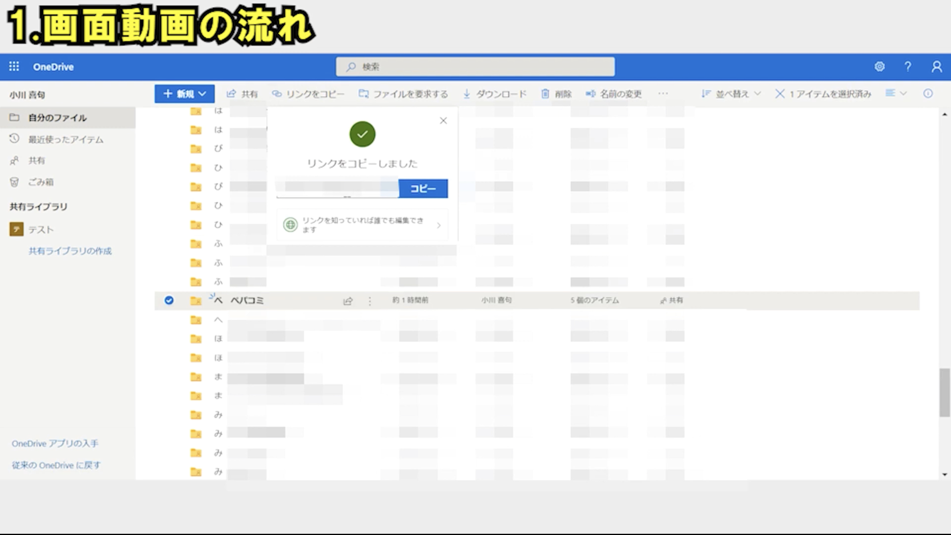Viewport: 951px width, 535px height.
Task: Open settings gear icon in header
Action: pyautogui.click(x=879, y=66)
